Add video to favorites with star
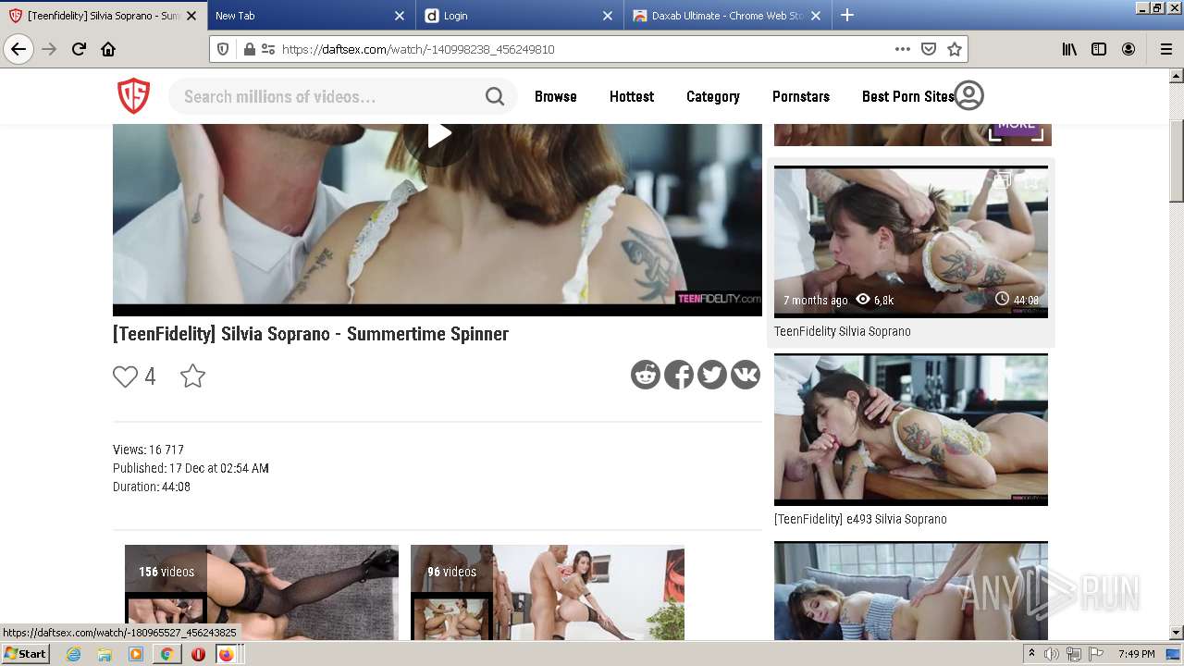This screenshot has width=1184, height=666. (x=192, y=376)
